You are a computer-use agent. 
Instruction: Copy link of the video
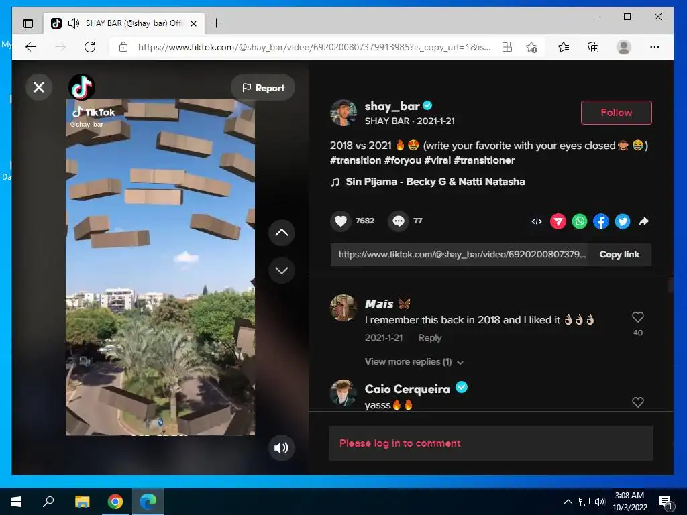pos(619,254)
